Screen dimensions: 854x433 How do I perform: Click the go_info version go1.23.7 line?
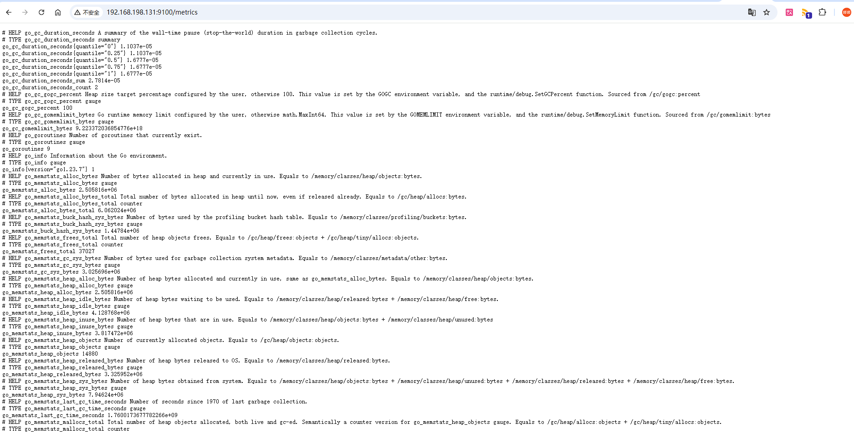(x=48, y=169)
